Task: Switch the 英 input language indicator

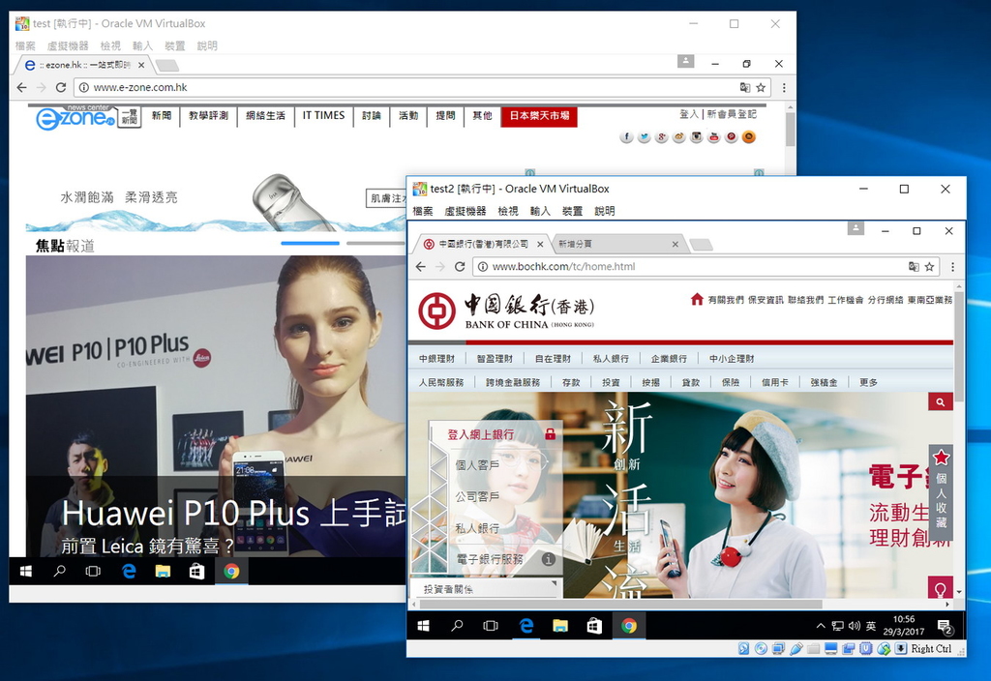Action: coord(871,626)
